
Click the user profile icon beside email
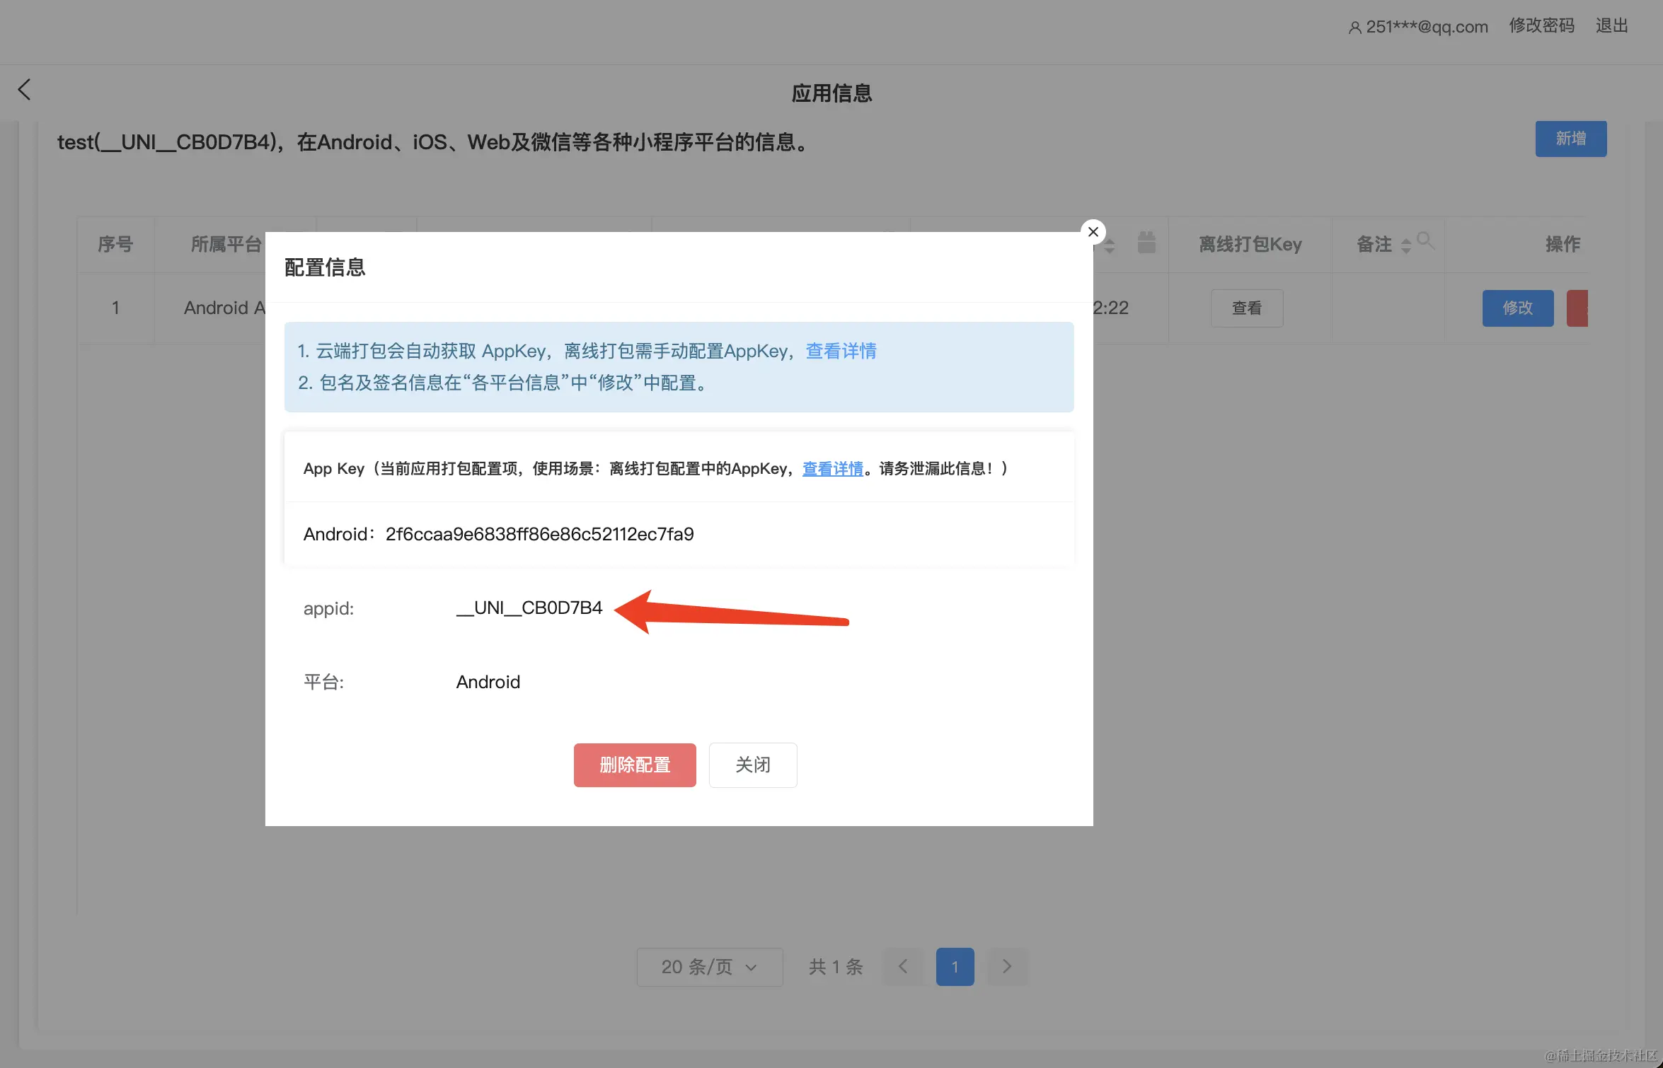(1354, 28)
